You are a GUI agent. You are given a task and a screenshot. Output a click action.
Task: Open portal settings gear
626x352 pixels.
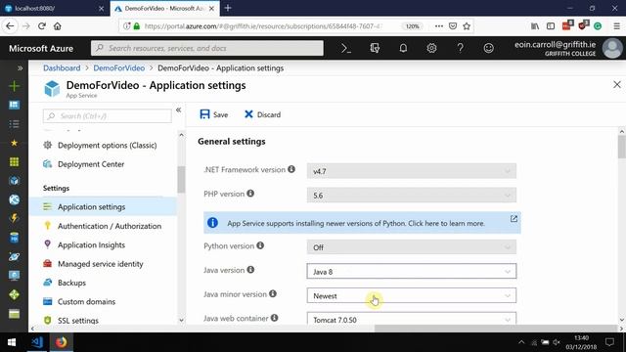pos(431,48)
